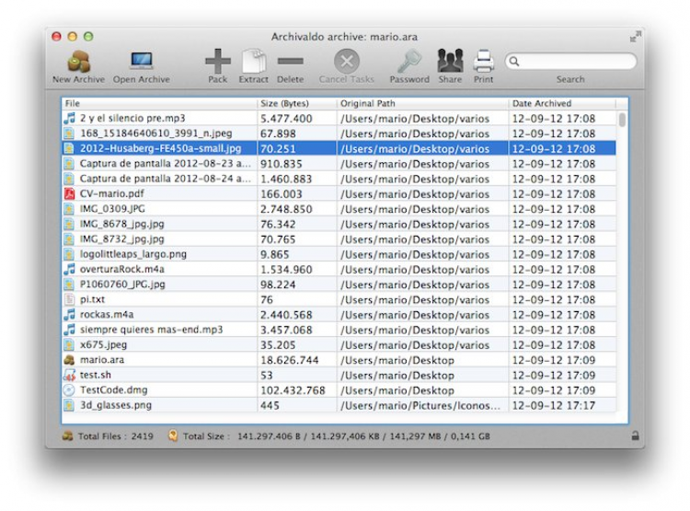Click music icon of 2 y el silencio pre.mp3

(69, 118)
